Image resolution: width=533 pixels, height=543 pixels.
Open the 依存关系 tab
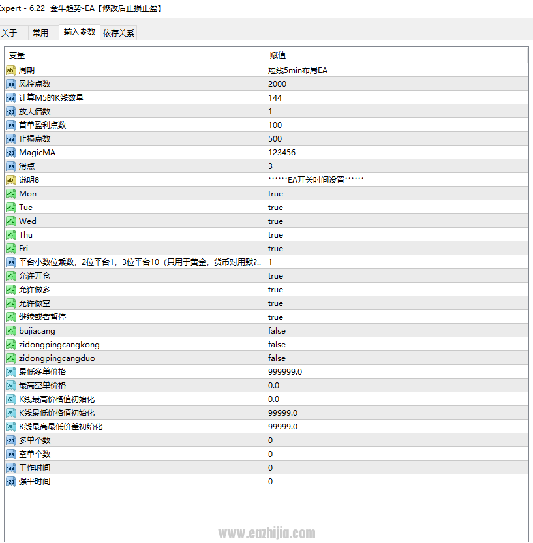pos(118,33)
